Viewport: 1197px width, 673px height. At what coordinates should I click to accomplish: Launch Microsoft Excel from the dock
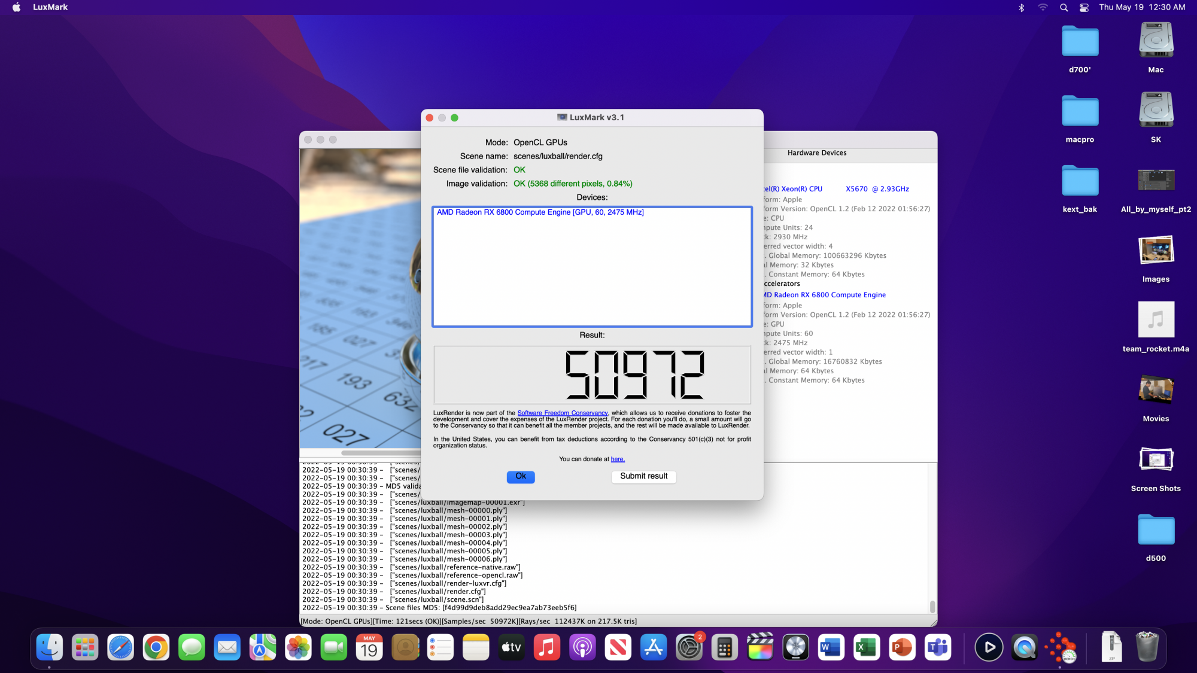pyautogui.click(x=866, y=647)
